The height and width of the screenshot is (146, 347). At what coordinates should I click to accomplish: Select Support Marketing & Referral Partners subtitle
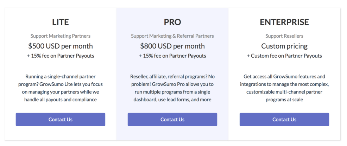click(x=172, y=36)
